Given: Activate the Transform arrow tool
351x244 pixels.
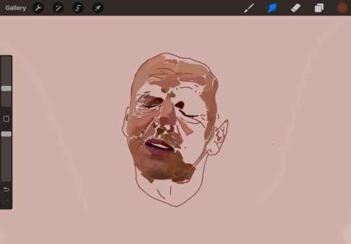Looking at the screenshot, I should [97, 8].
